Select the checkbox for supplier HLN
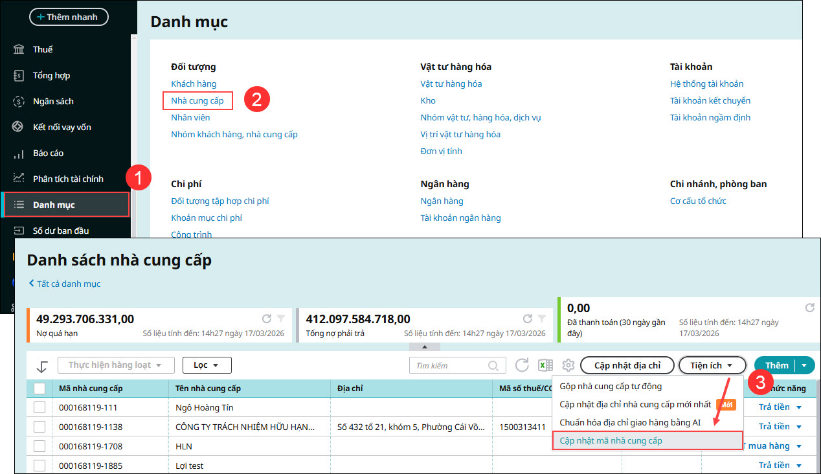Image resolution: width=821 pixels, height=474 pixels. (39, 446)
